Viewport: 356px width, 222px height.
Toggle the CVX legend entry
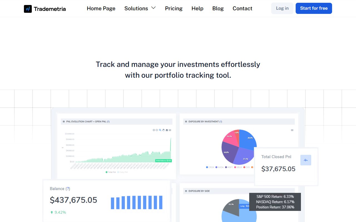pyautogui.click(x=247, y=167)
